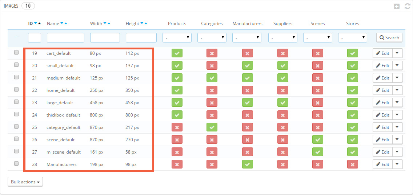Click the refresh list icon
The height and width of the screenshot is (195, 413).
(x=408, y=7)
